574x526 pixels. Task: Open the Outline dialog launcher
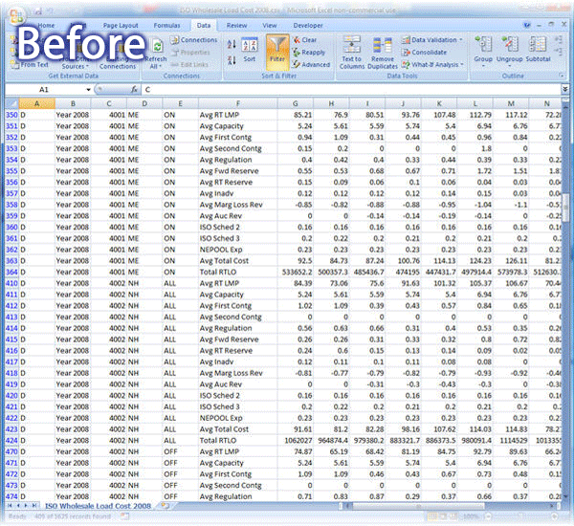pyautogui.click(x=562, y=76)
